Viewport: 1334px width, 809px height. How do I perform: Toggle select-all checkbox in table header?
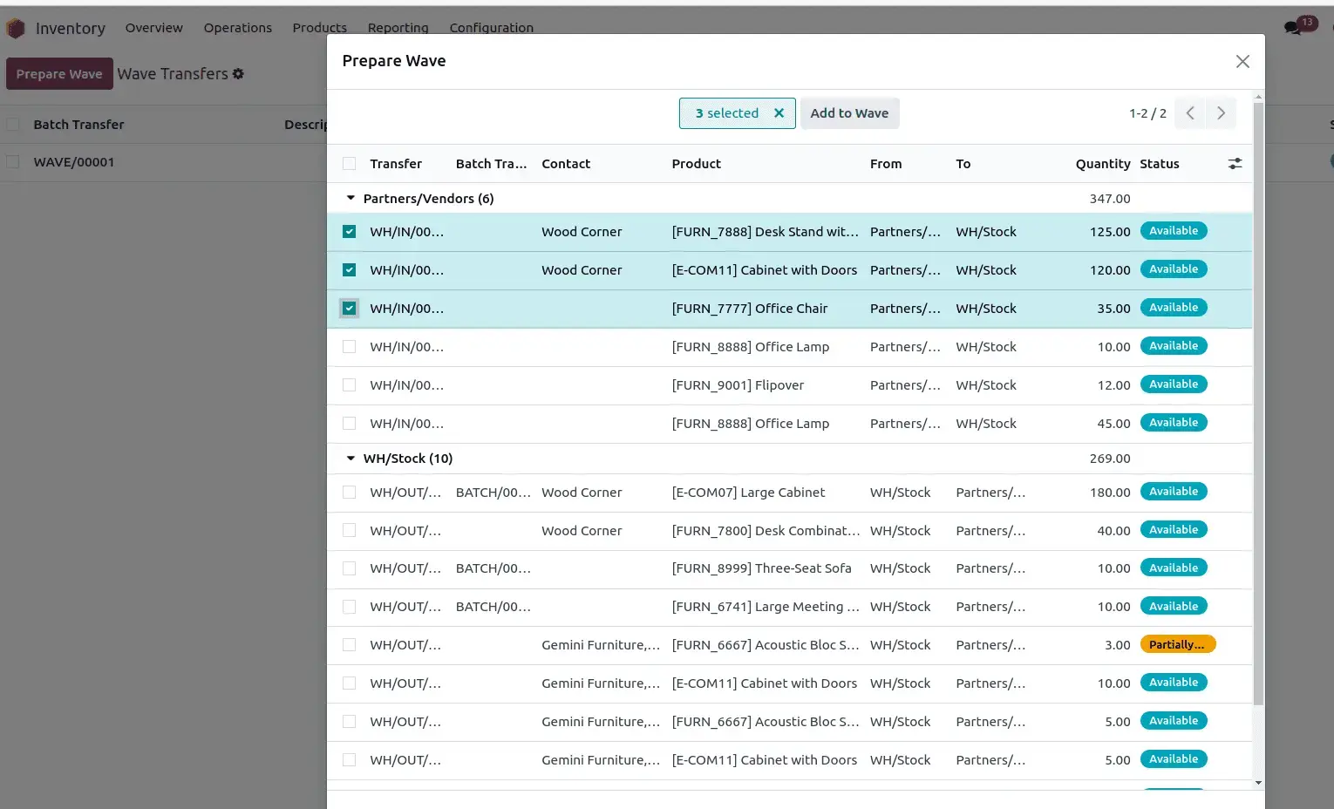350,164
